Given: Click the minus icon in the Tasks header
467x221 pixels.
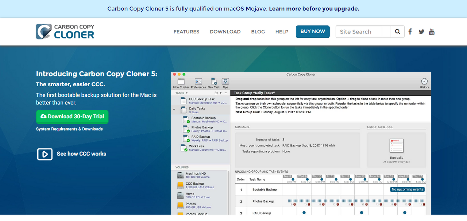Looking at the screenshot, I should [x=225, y=93].
